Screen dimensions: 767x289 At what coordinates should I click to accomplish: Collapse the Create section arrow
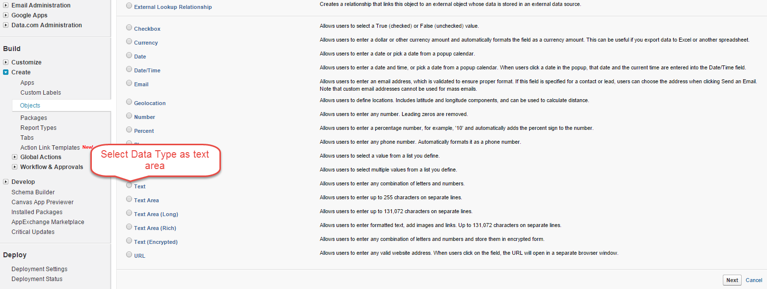6,72
